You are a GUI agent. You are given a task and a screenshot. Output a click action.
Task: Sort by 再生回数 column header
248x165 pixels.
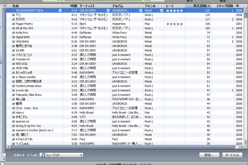pyautogui.click(x=198, y=6)
